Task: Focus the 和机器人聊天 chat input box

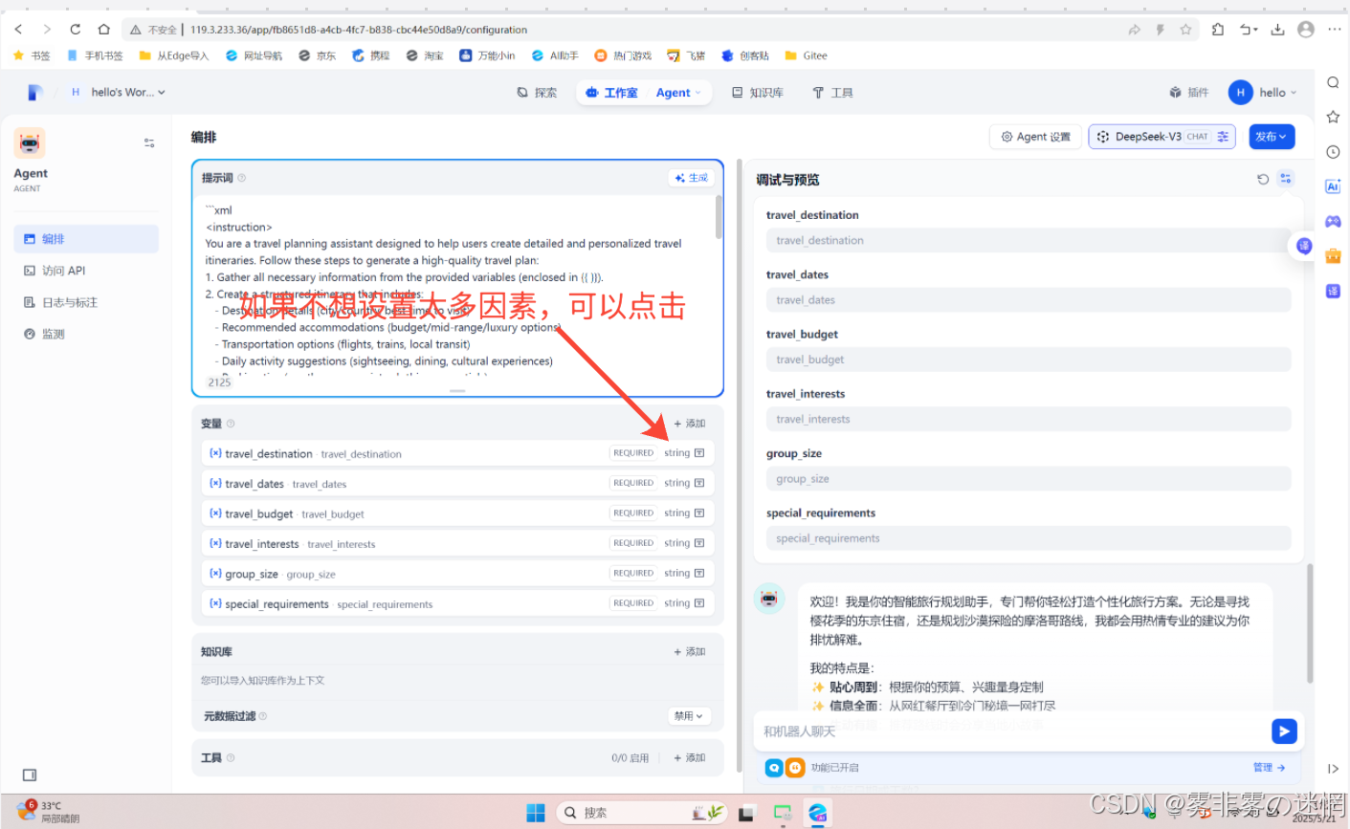Action: tap(1012, 731)
